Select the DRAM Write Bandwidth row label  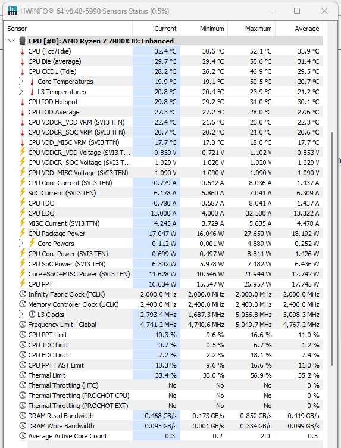point(61,426)
